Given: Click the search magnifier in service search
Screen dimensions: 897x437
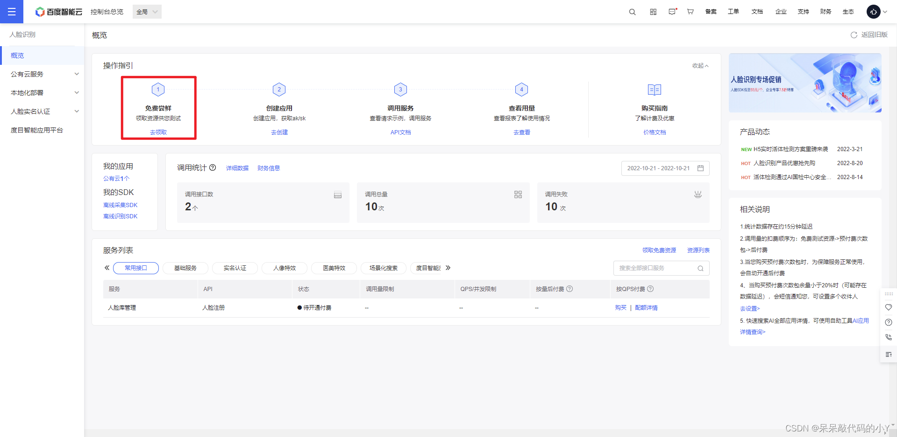Looking at the screenshot, I should 700,268.
